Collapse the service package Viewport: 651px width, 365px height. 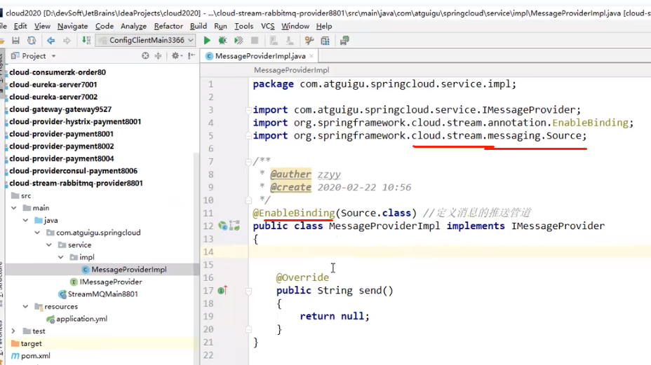[x=49, y=245]
